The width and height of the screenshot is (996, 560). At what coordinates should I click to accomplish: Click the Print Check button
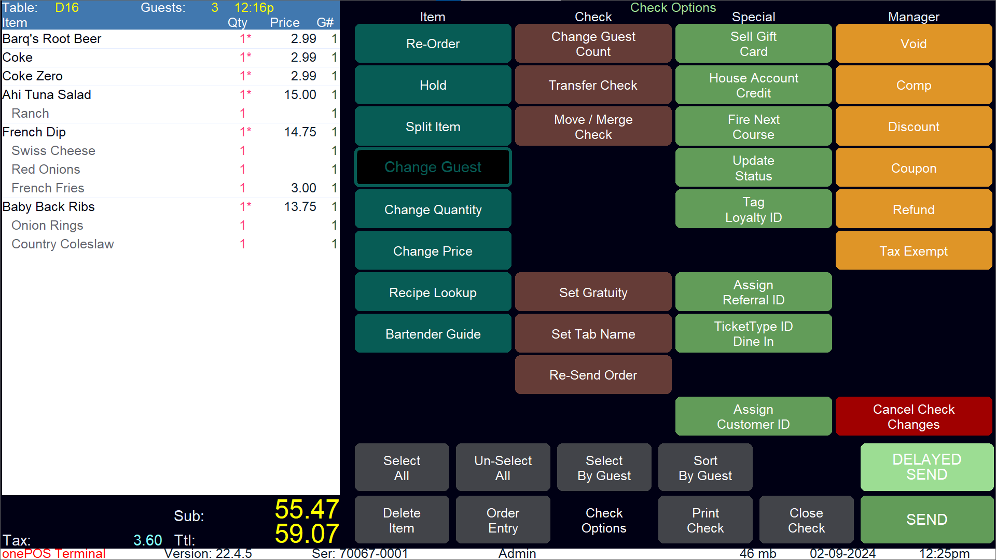[705, 520]
